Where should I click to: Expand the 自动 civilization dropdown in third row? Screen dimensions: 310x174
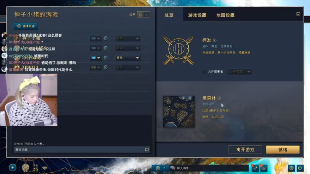coord(128,58)
